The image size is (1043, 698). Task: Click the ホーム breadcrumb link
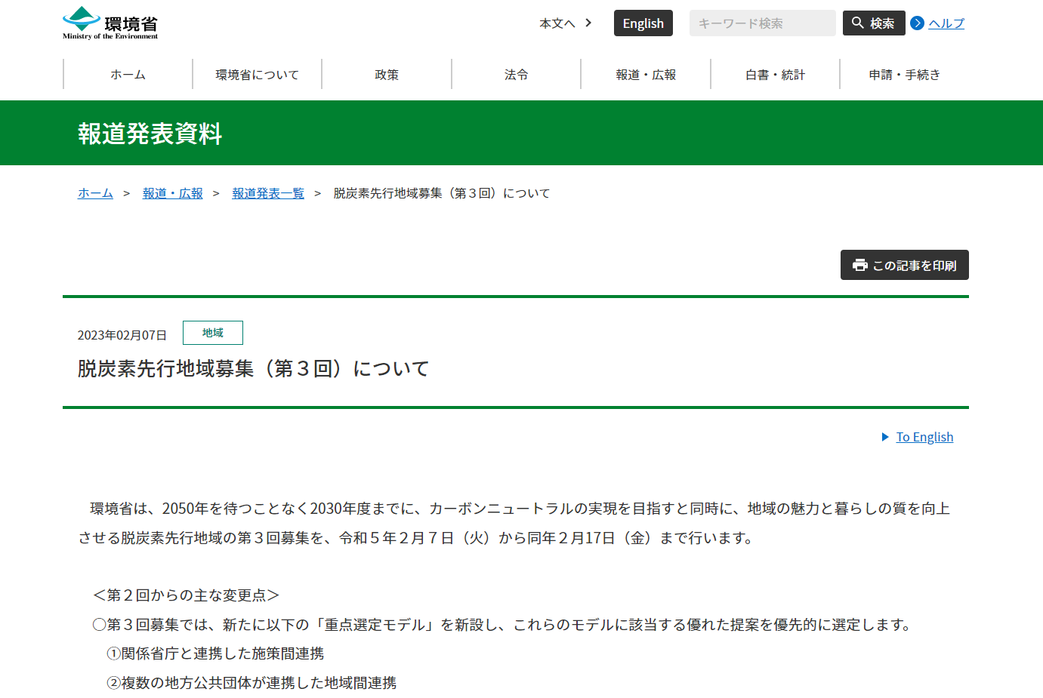95,193
